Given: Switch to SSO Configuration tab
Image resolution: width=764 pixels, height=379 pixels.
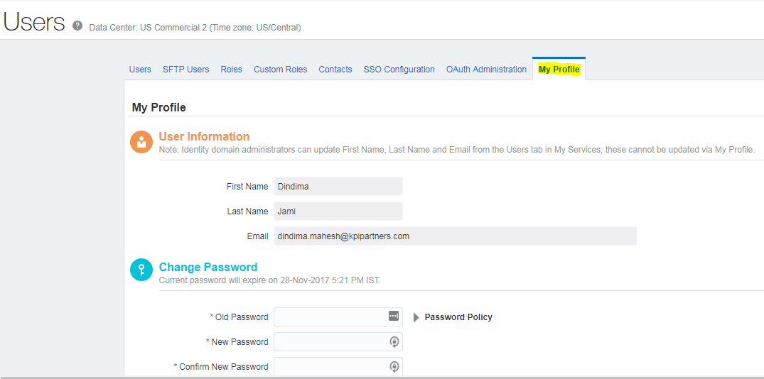Looking at the screenshot, I should point(399,70).
